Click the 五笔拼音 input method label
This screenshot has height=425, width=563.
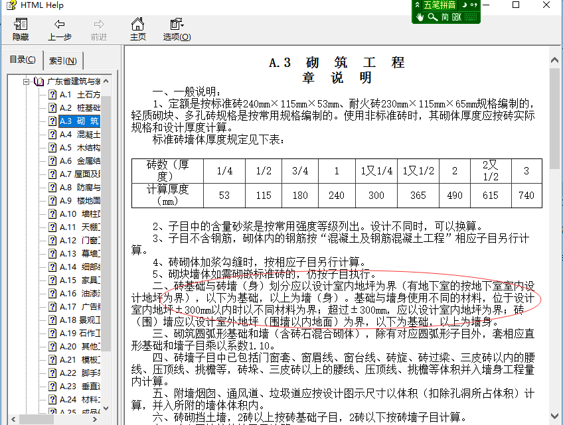click(440, 5)
